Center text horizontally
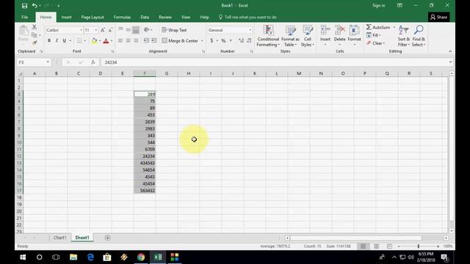The width and height of the screenshot is (470, 264). pos(129,41)
